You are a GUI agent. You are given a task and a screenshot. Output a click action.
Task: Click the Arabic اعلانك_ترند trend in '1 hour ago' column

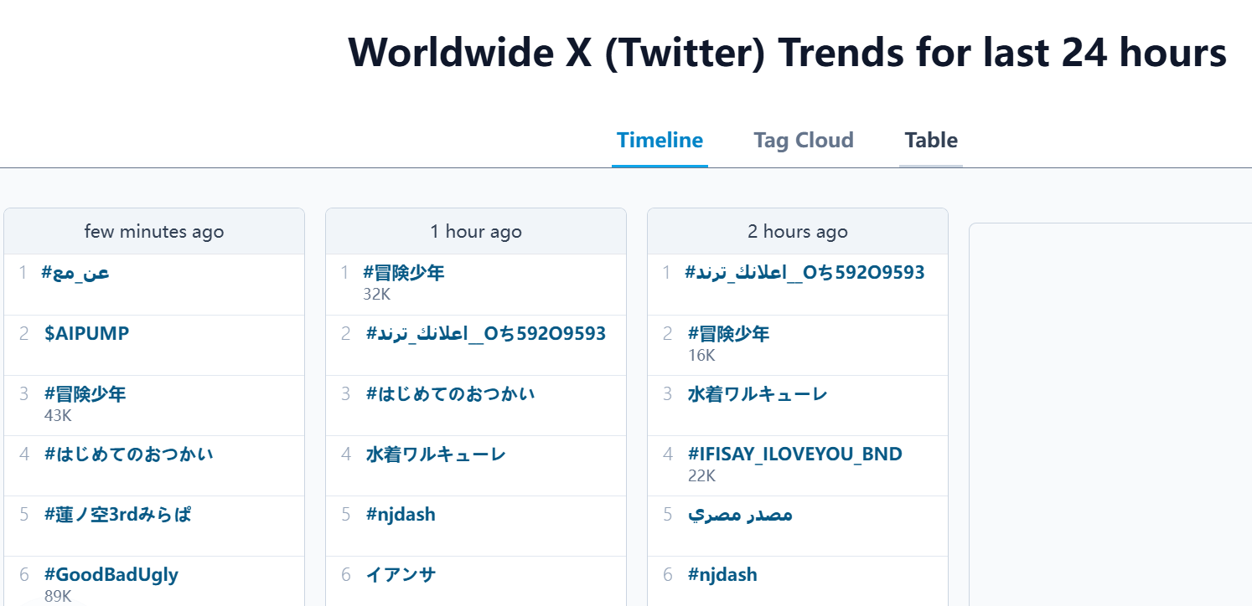point(486,332)
